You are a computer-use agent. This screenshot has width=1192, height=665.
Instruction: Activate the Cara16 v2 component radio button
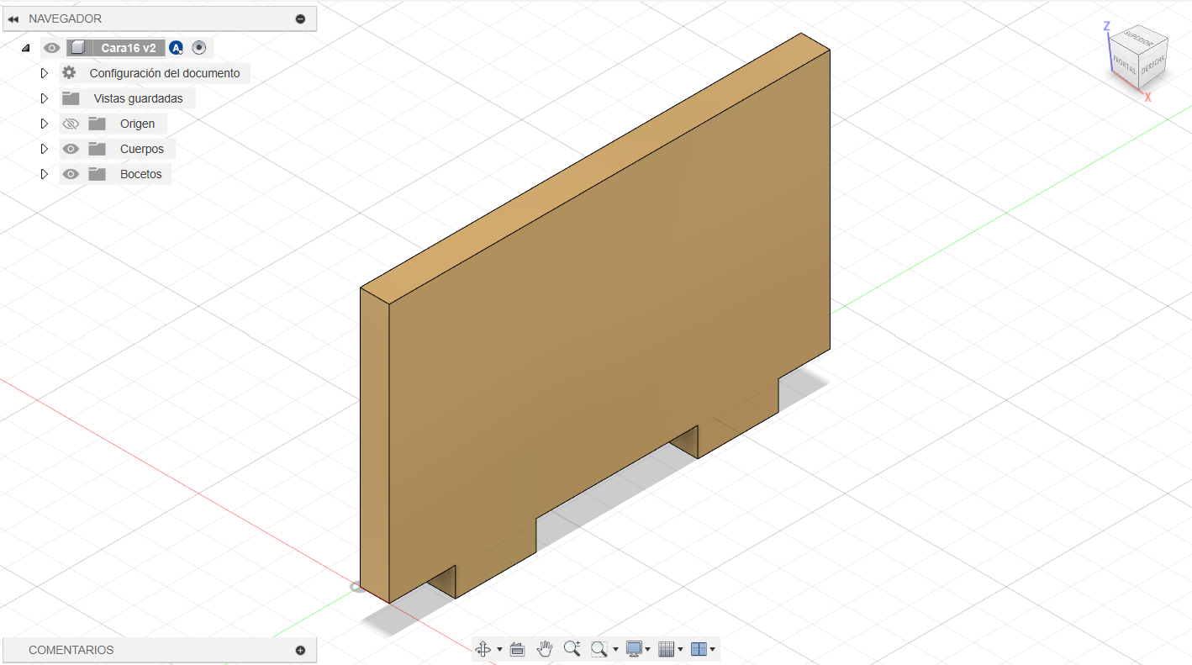pos(199,48)
